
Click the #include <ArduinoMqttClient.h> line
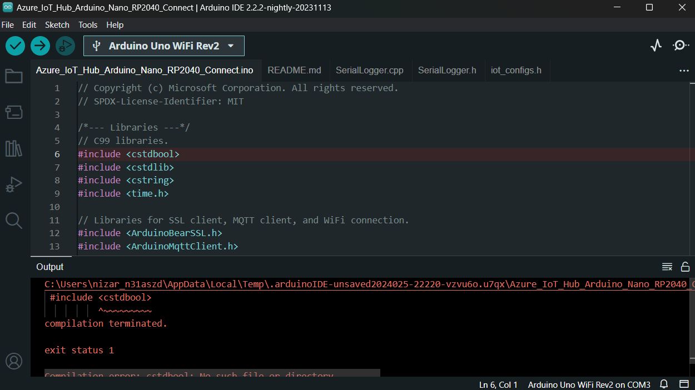(158, 246)
